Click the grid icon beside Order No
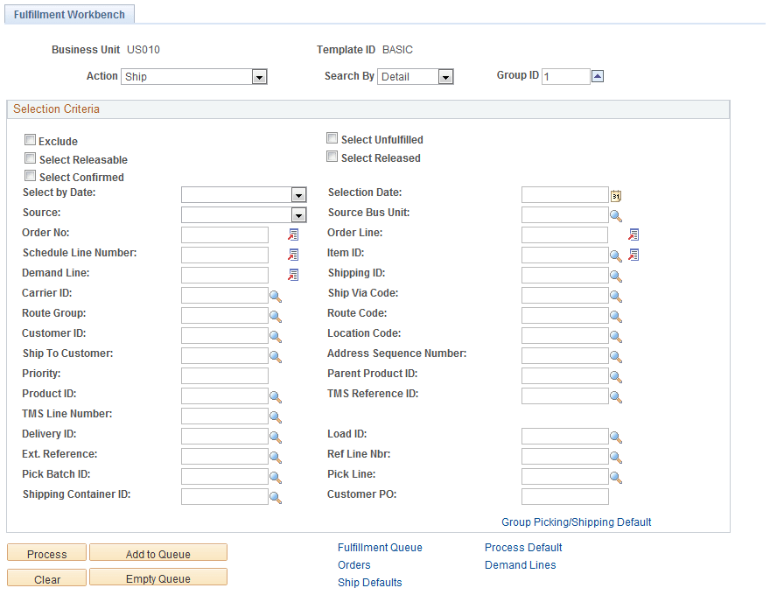This screenshot has width=770, height=595. click(293, 234)
